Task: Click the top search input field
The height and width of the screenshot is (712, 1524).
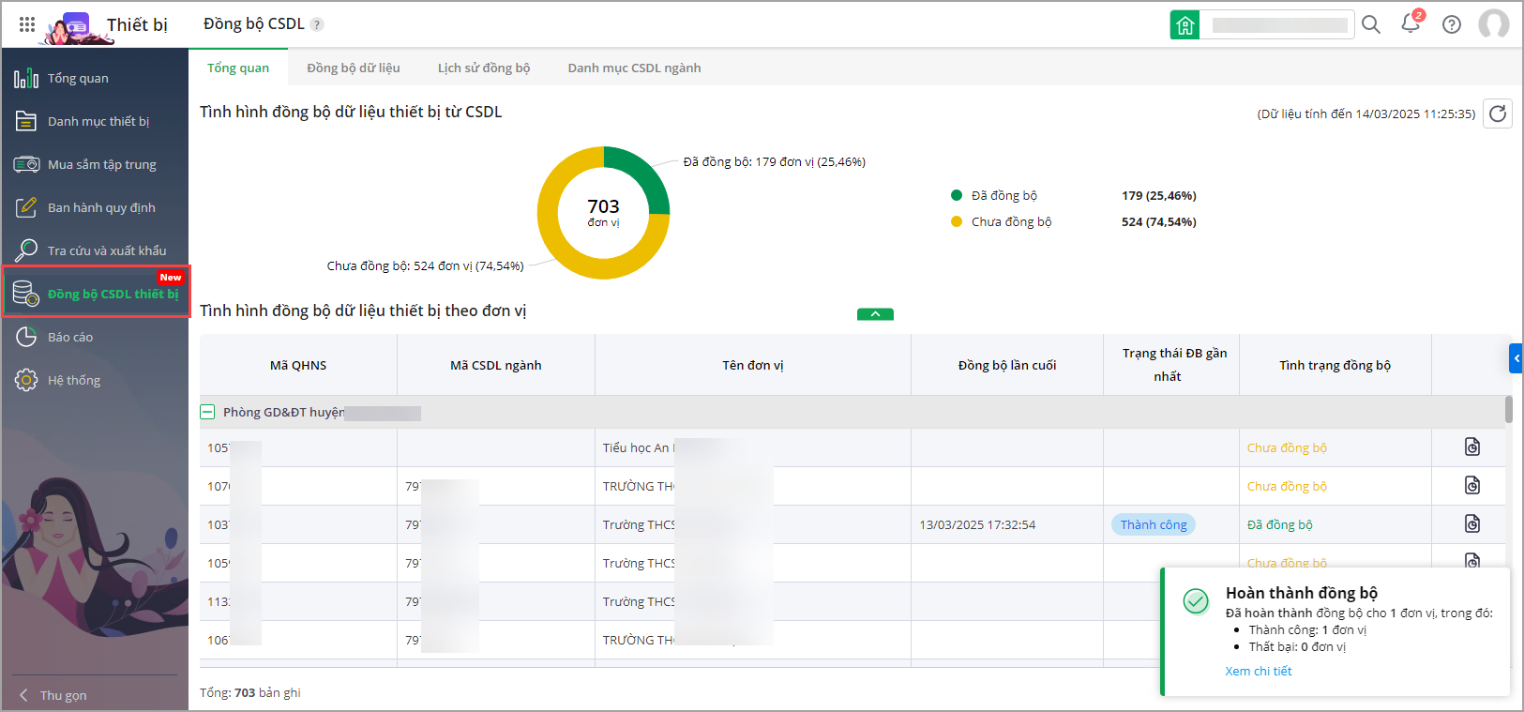Action: 1279,24
